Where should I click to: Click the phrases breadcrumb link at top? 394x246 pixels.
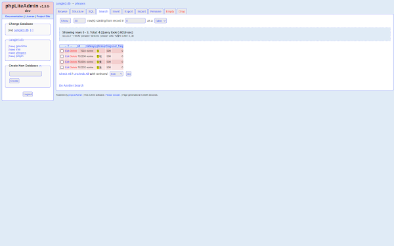[80, 3]
